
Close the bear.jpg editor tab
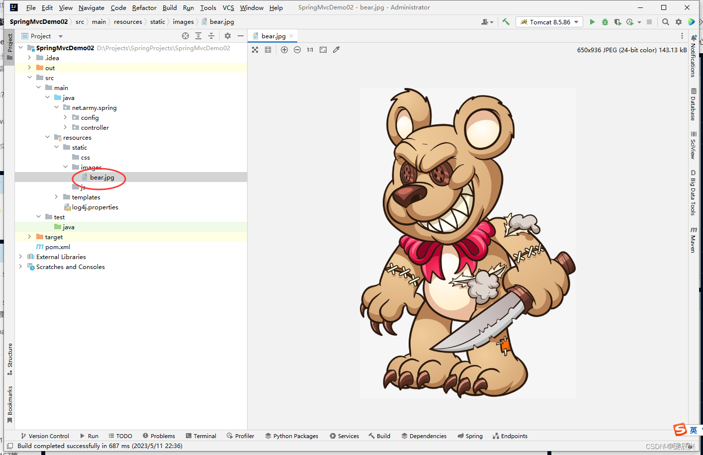(291, 36)
